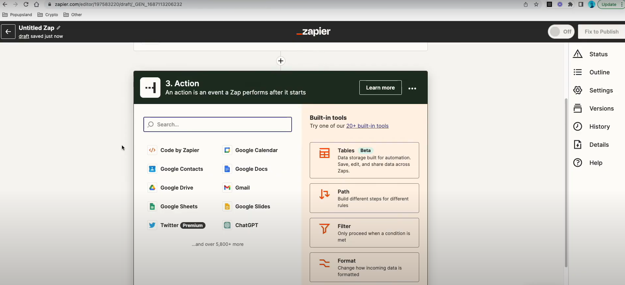
Task: Open the Action step three-dot menu
Action: (412, 88)
